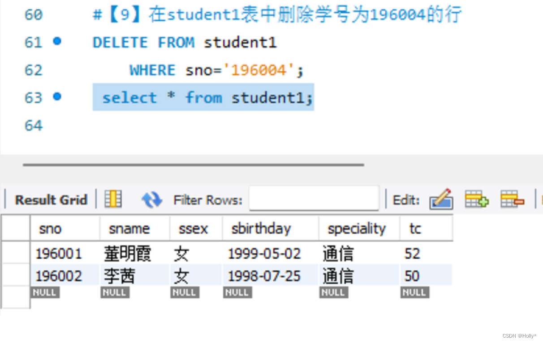Toggle the column display options icon

[113, 199]
